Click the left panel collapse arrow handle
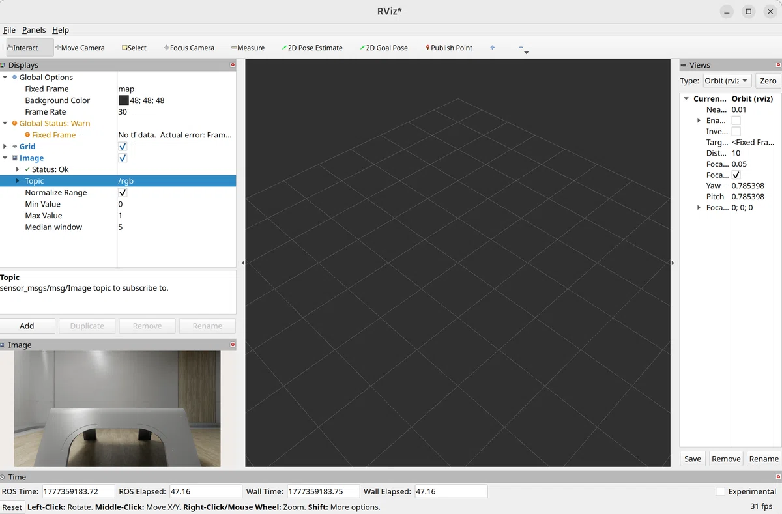 pos(242,263)
